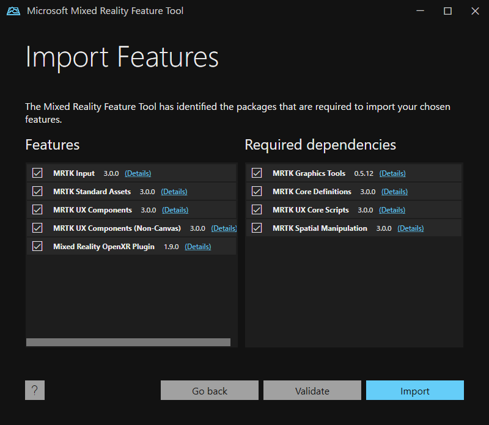Close the Mixed Reality Feature Tool window

476,11
